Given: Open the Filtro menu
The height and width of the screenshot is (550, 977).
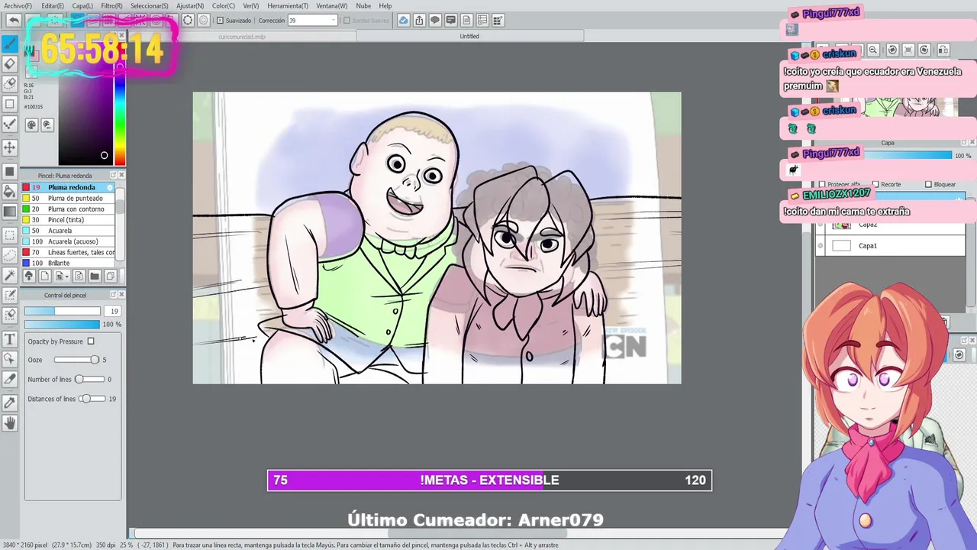Looking at the screenshot, I should point(111,5).
